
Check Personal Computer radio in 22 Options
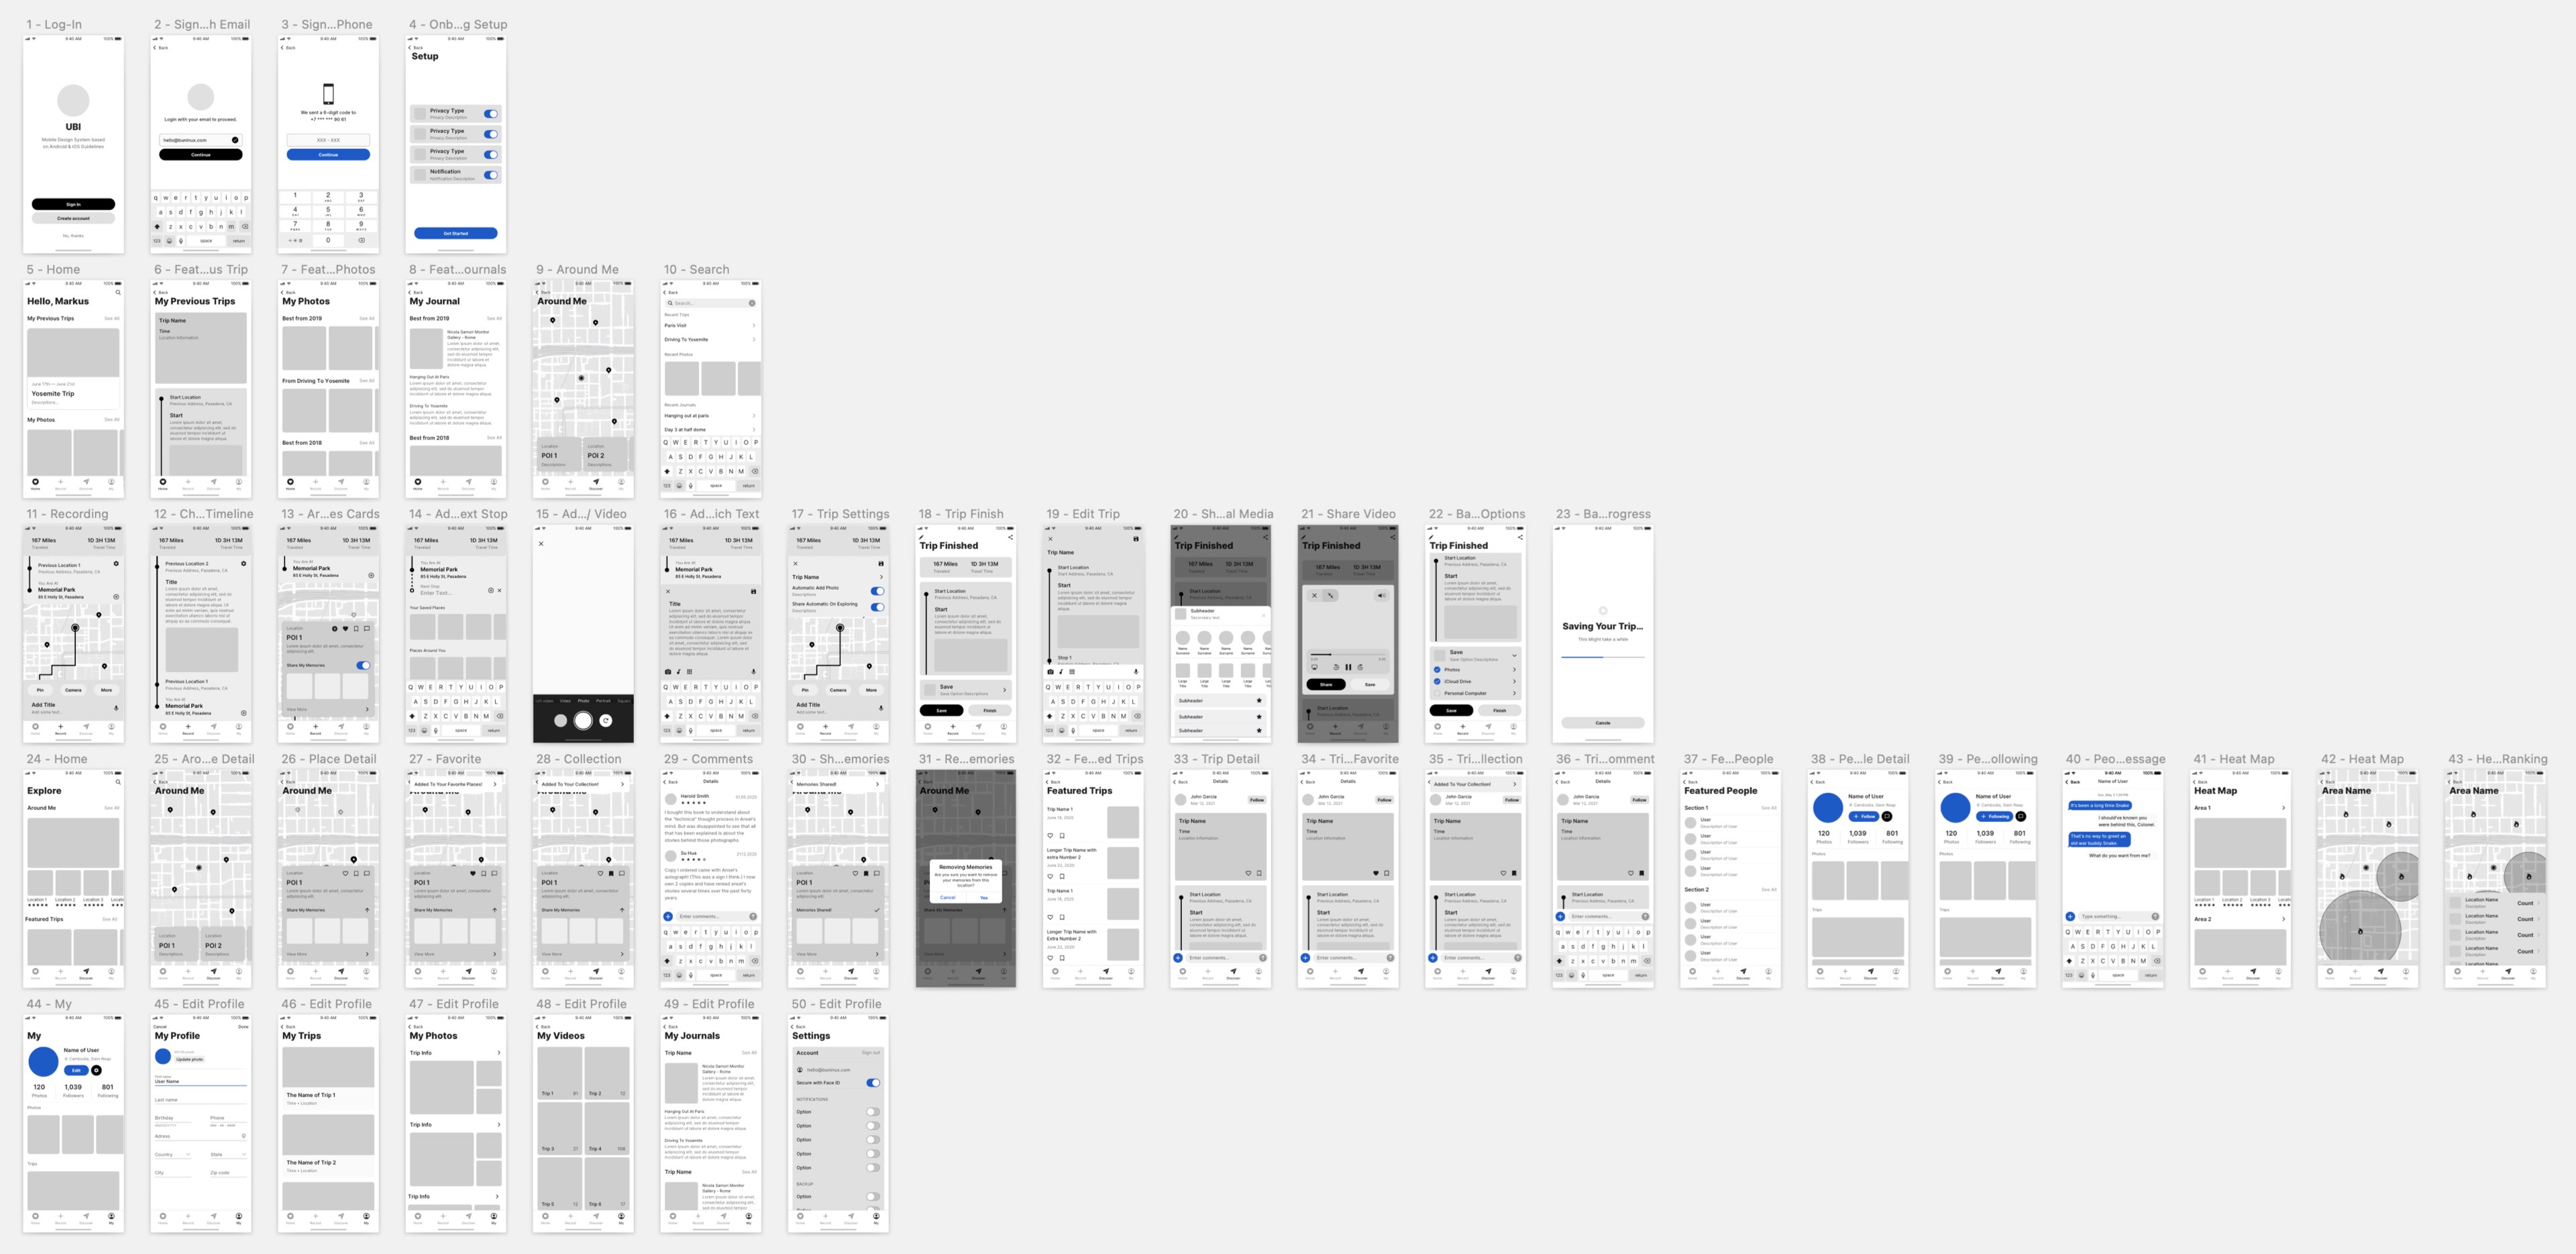(x=1437, y=693)
